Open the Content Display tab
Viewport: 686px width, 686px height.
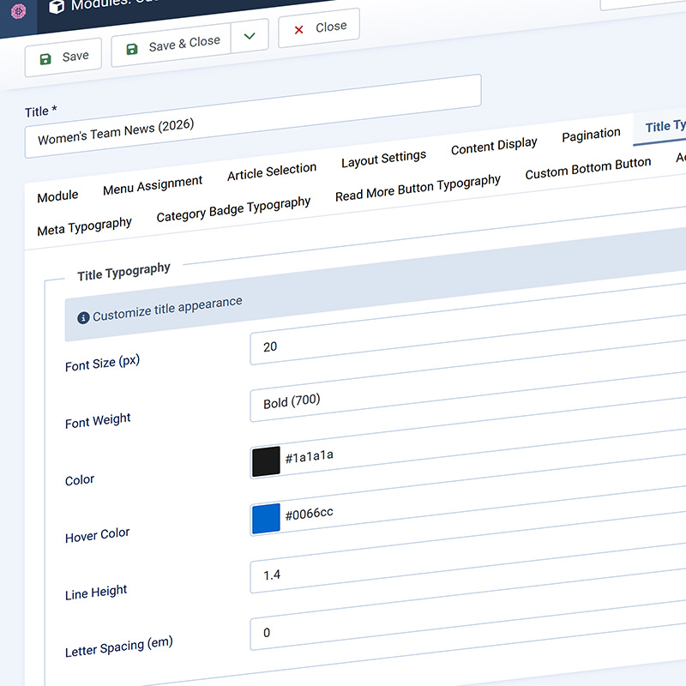494,147
